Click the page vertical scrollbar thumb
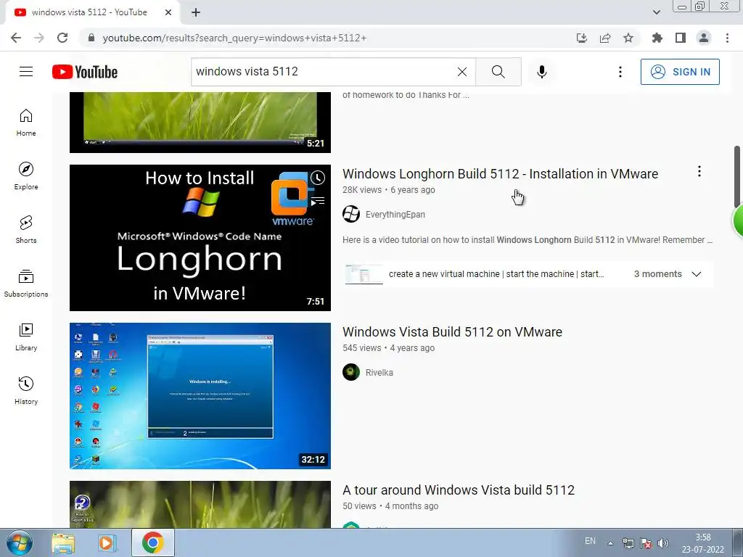 click(737, 177)
